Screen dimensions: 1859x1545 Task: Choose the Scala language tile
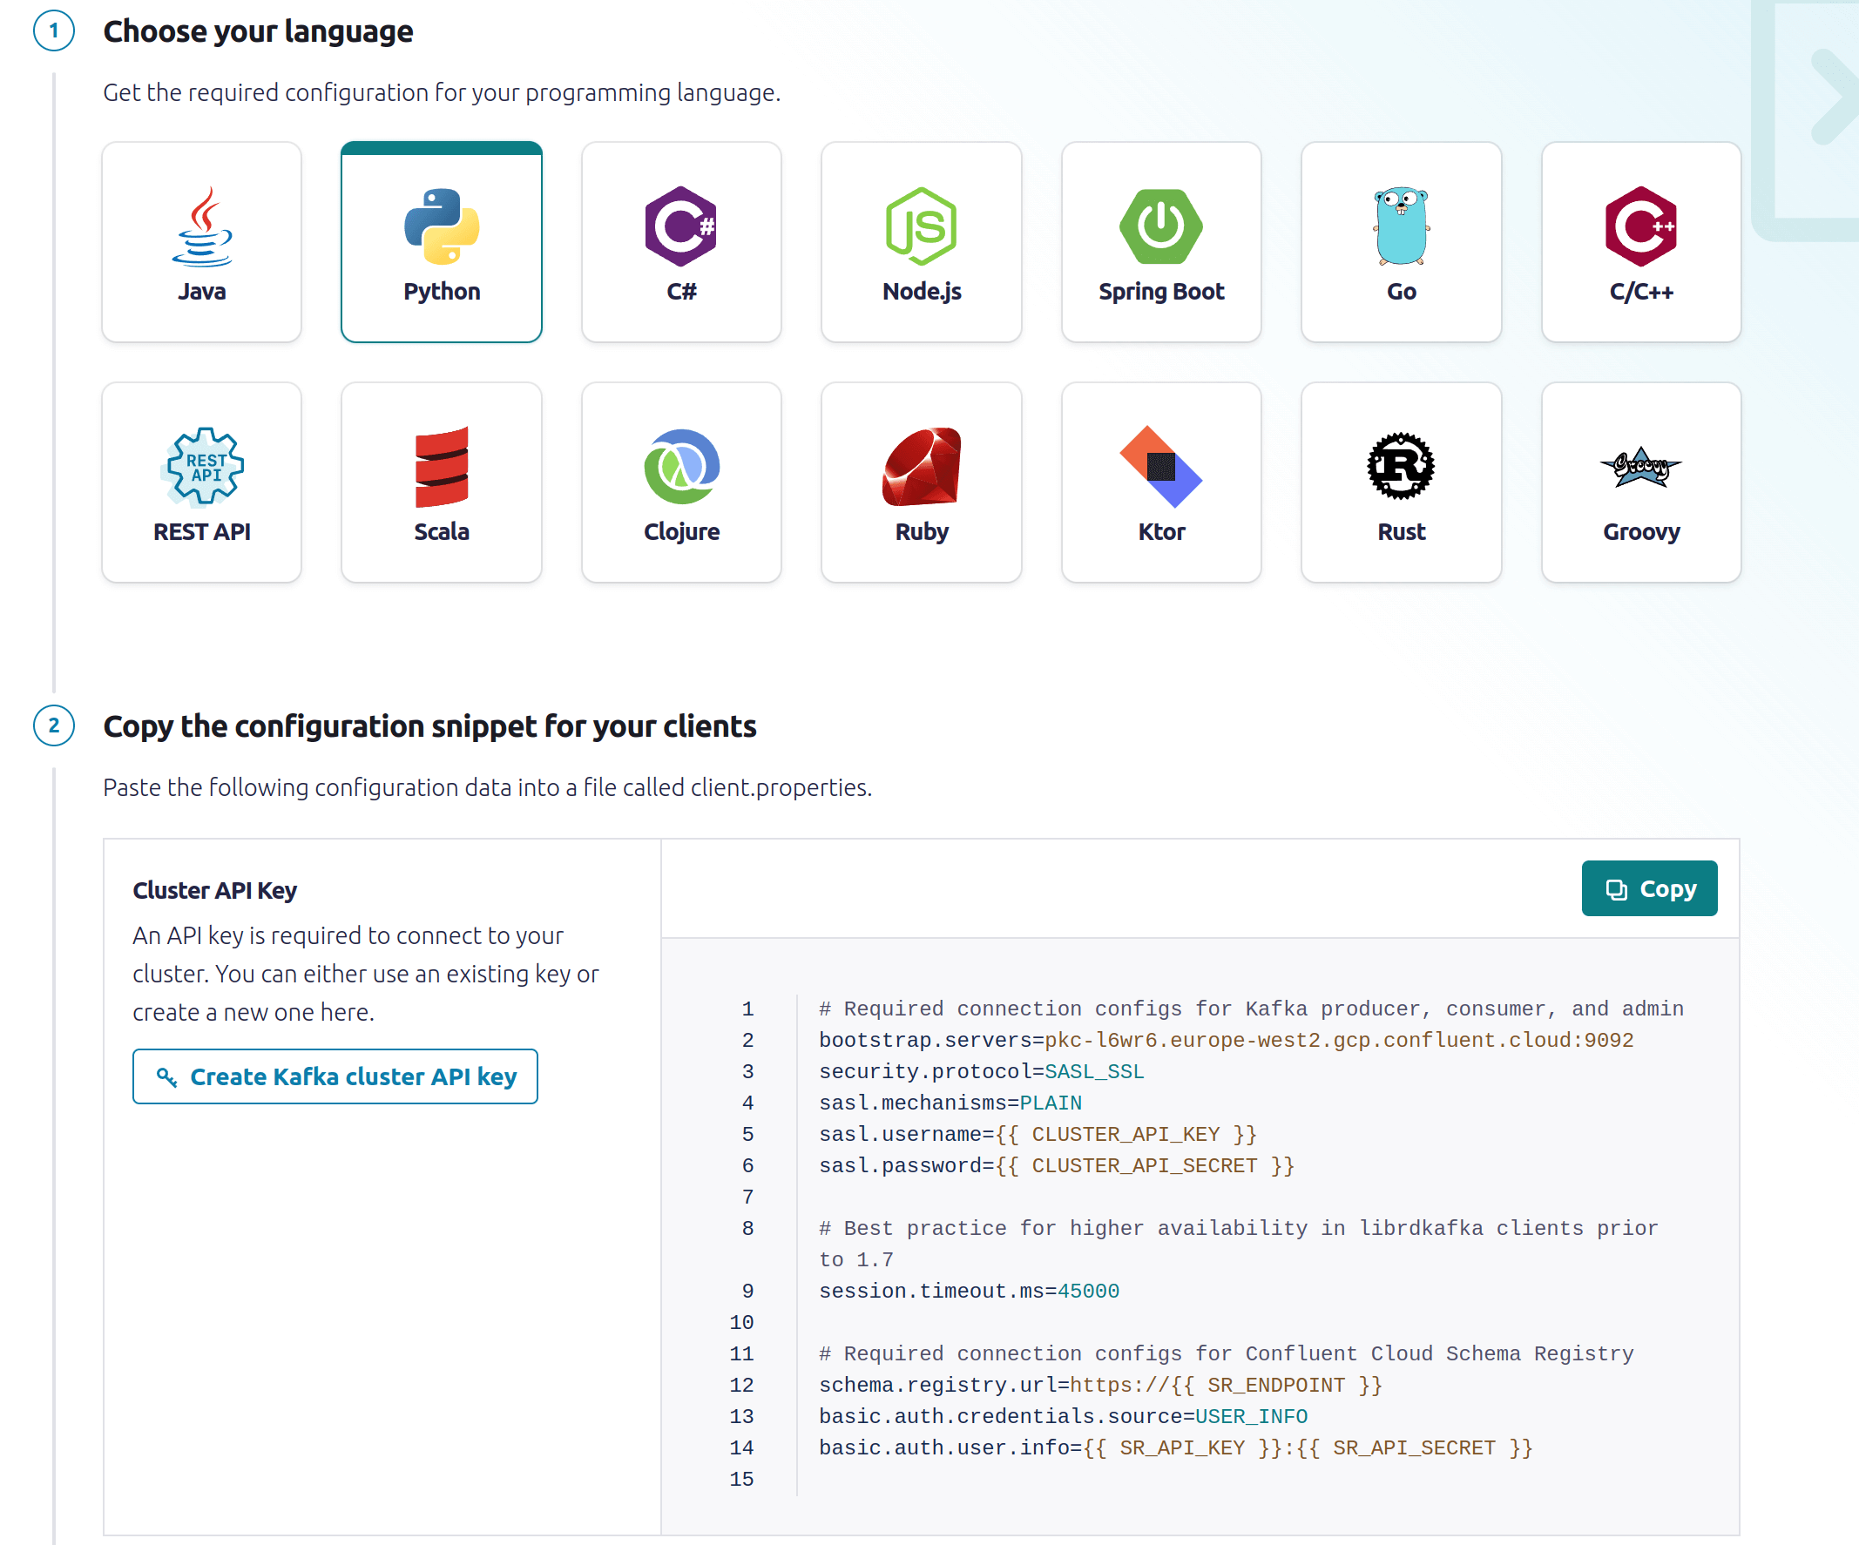[441, 482]
